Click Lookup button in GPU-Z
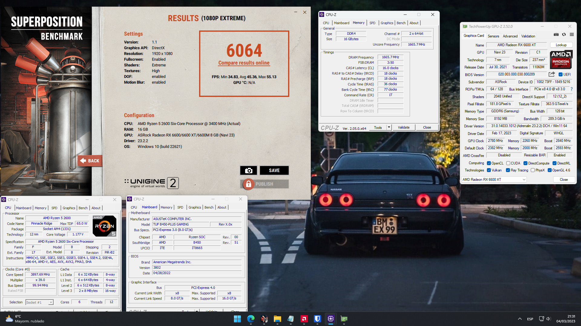 coord(561,45)
